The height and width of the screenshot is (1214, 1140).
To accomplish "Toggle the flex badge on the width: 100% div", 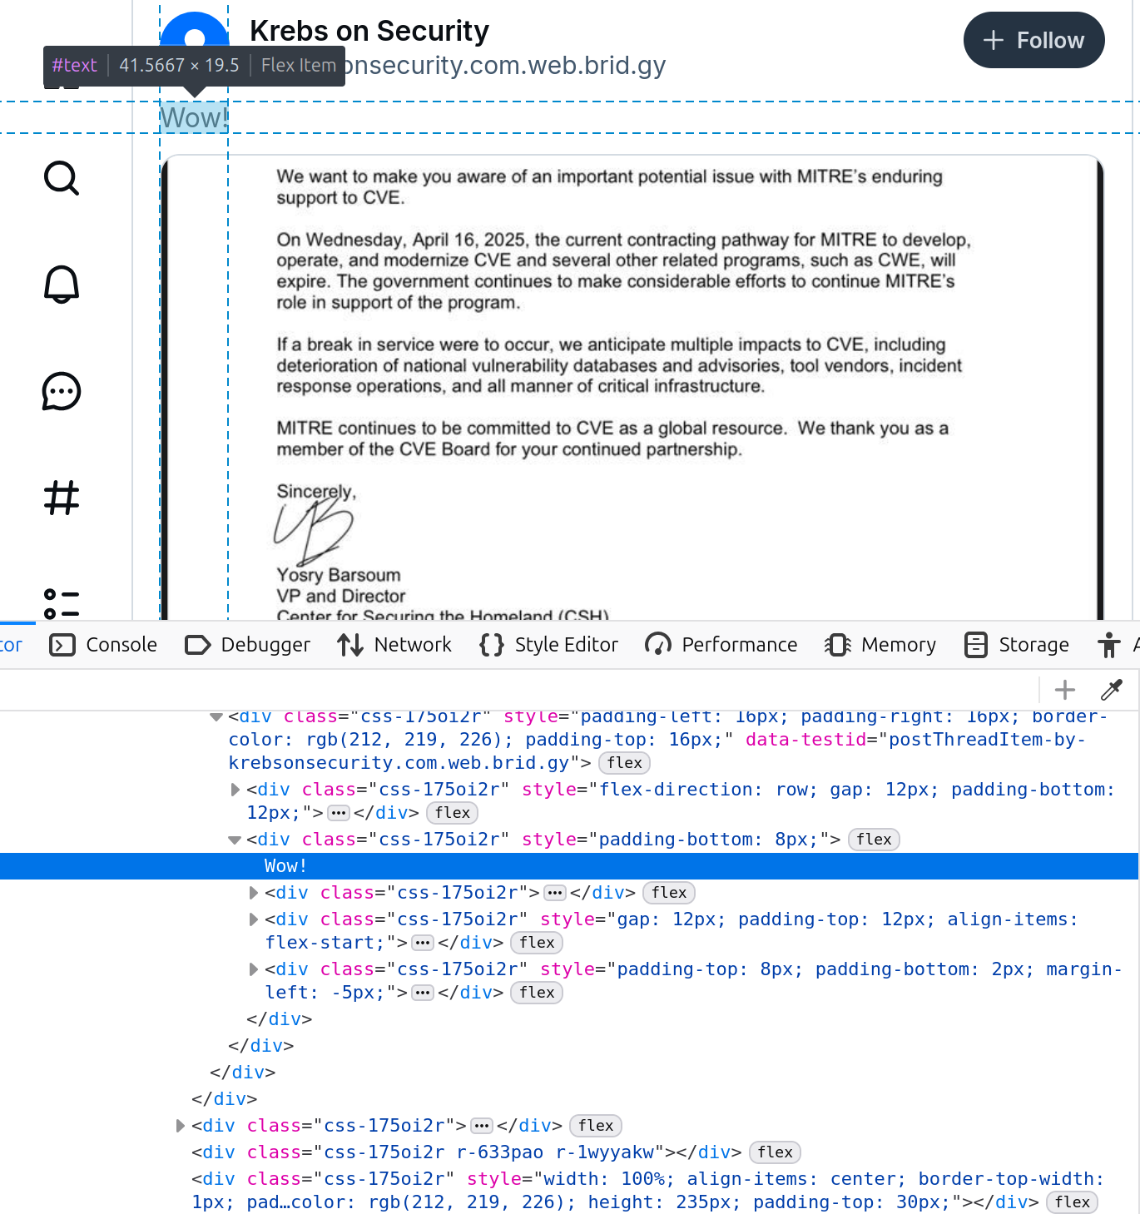I will point(1072,1202).
